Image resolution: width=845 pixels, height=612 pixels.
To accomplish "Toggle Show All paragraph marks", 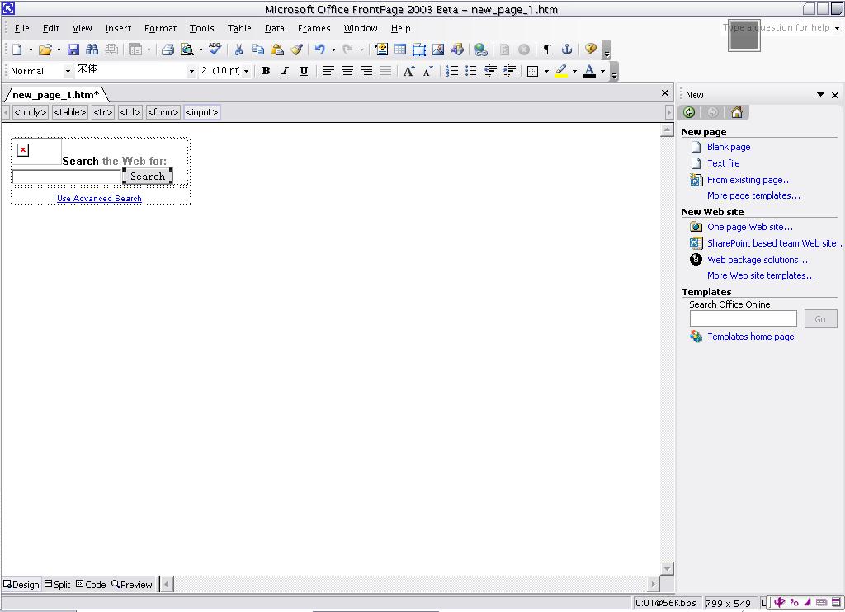I will (x=547, y=50).
